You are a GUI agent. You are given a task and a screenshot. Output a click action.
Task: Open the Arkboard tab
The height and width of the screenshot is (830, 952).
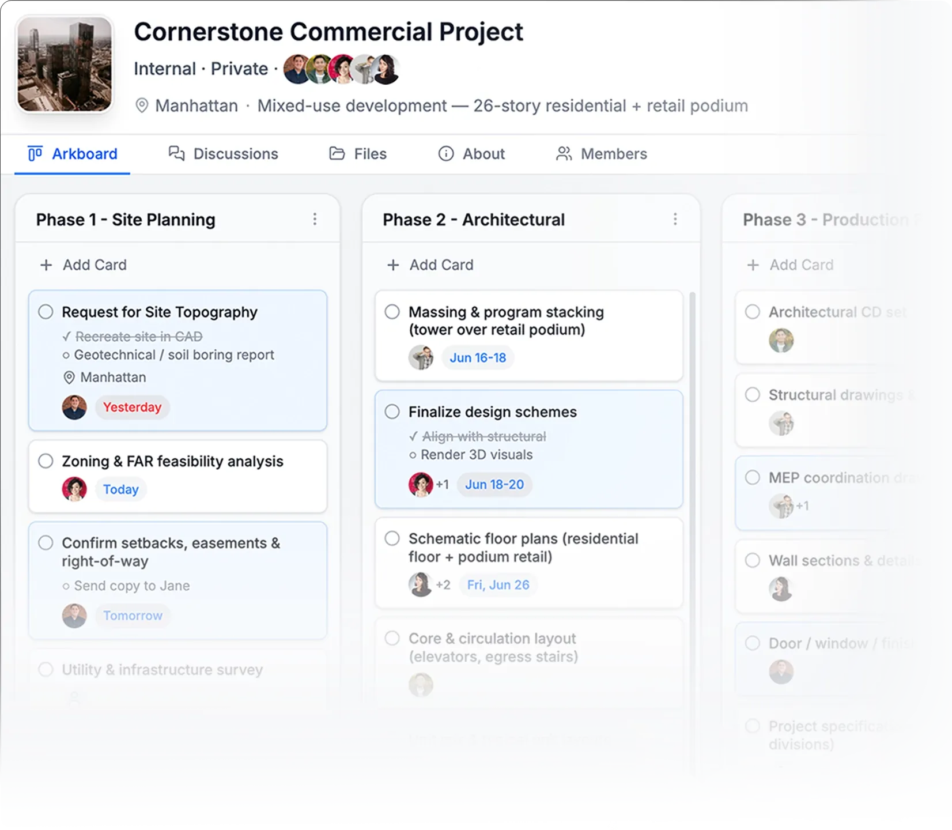tap(73, 154)
